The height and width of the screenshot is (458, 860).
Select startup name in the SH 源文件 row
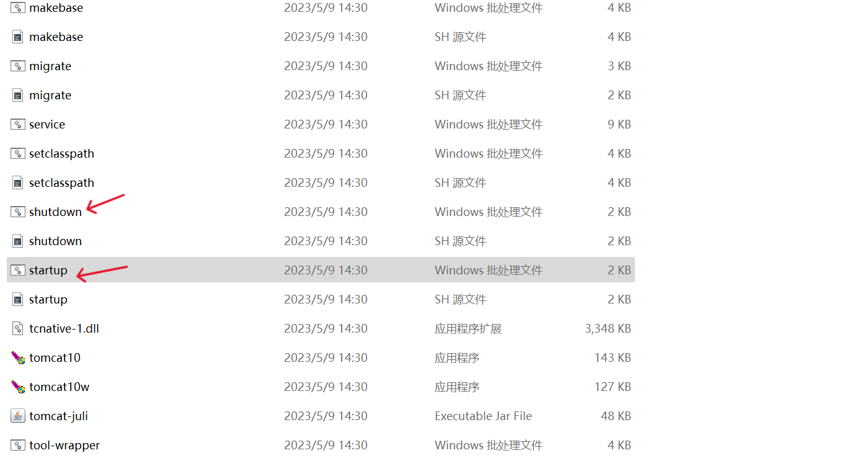pyautogui.click(x=48, y=300)
